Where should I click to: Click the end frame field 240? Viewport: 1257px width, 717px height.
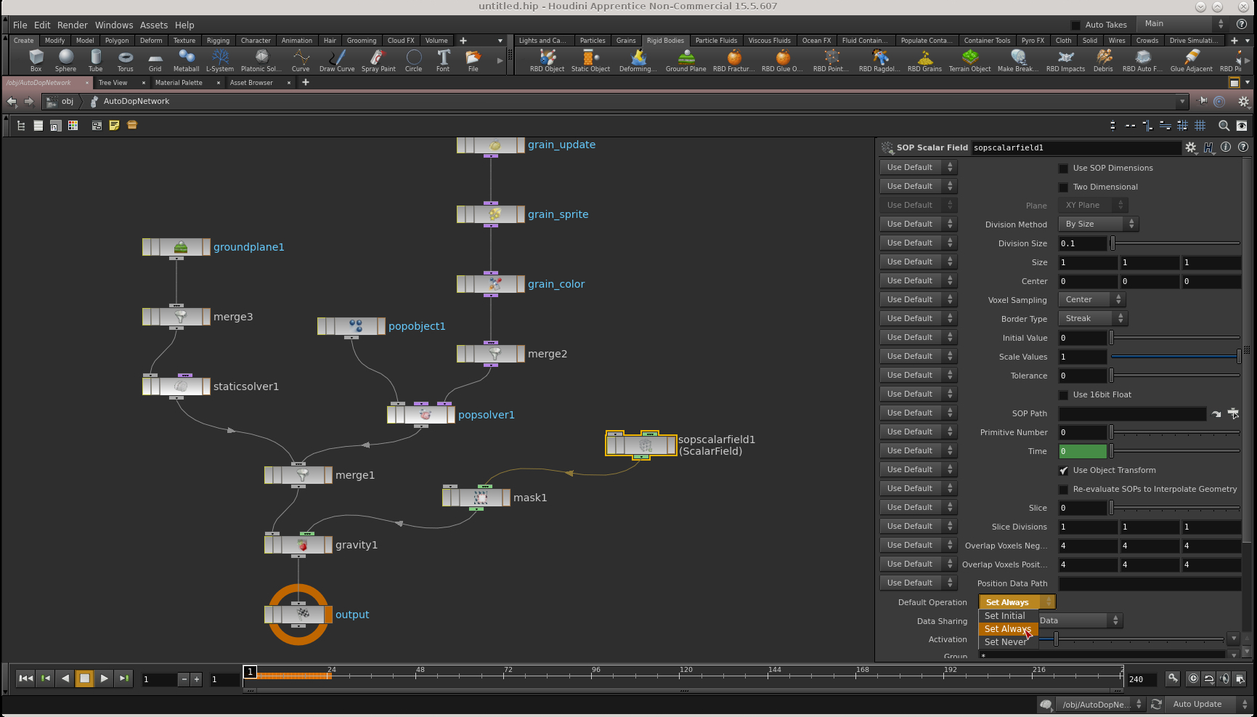click(x=1143, y=679)
